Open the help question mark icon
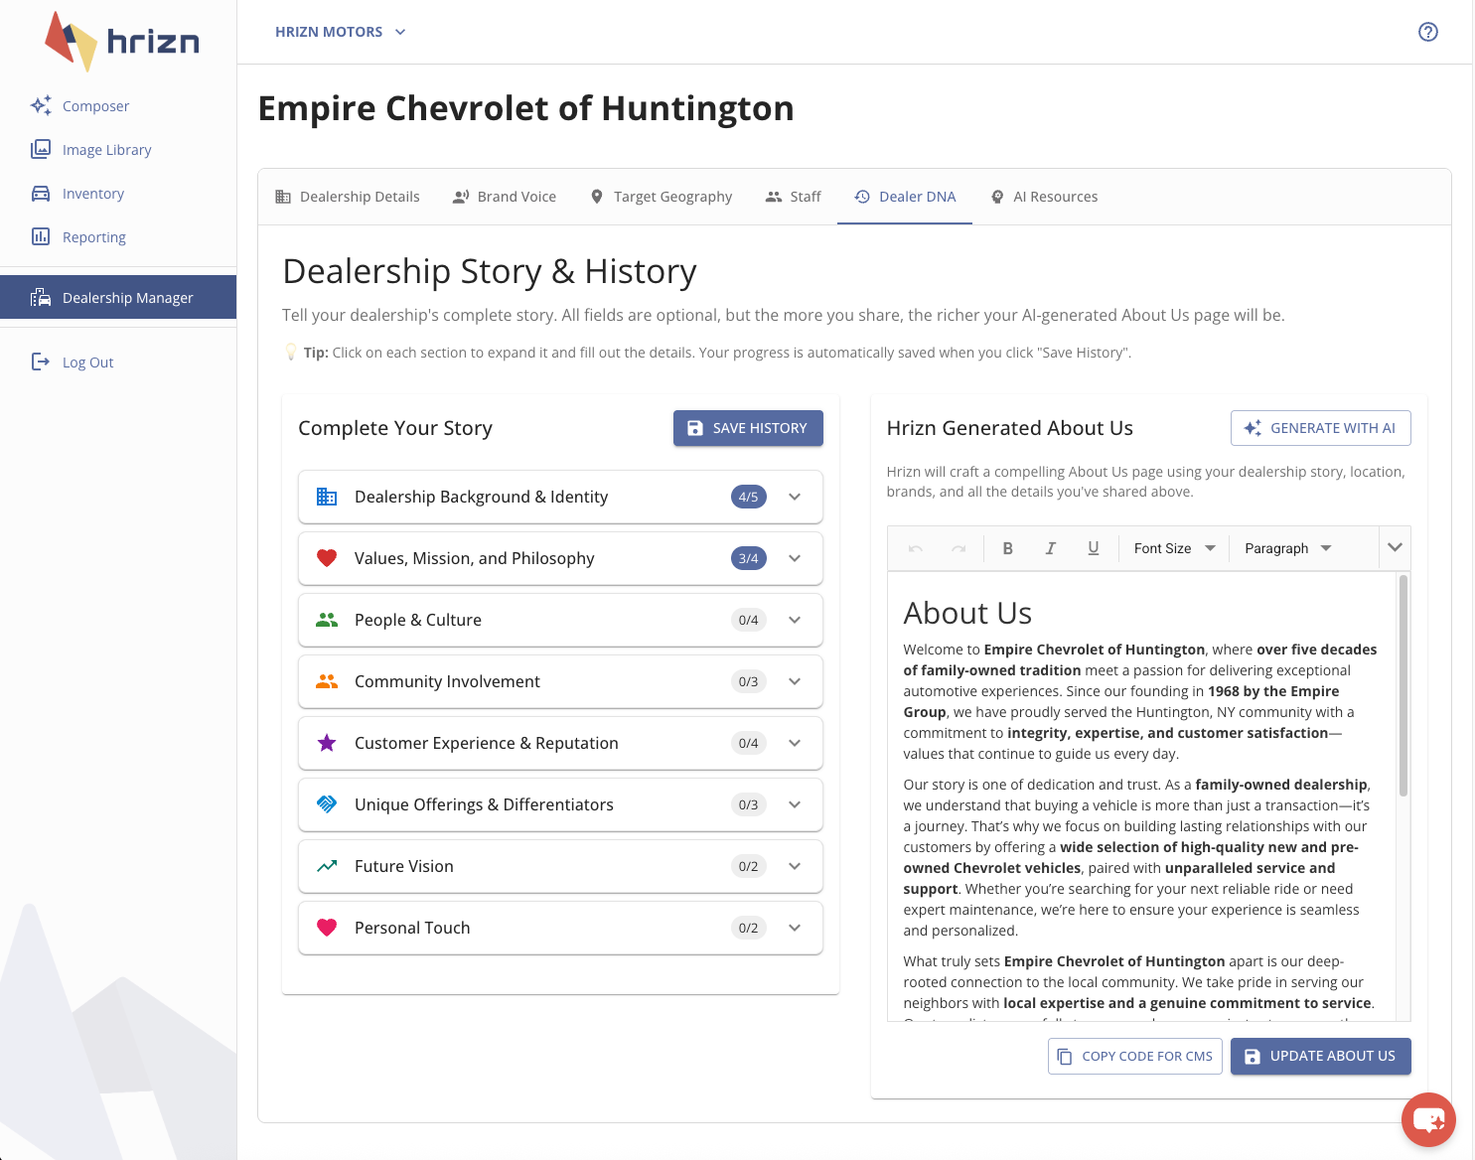 tap(1427, 32)
